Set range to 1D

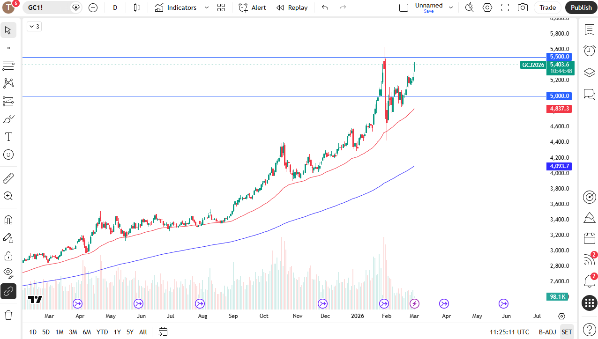tap(33, 332)
